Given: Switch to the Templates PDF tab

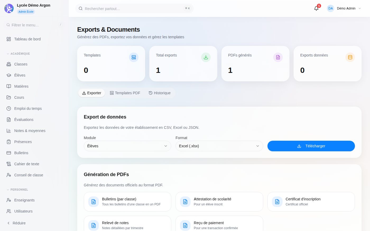Looking at the screenshot, I should (125, 93).
